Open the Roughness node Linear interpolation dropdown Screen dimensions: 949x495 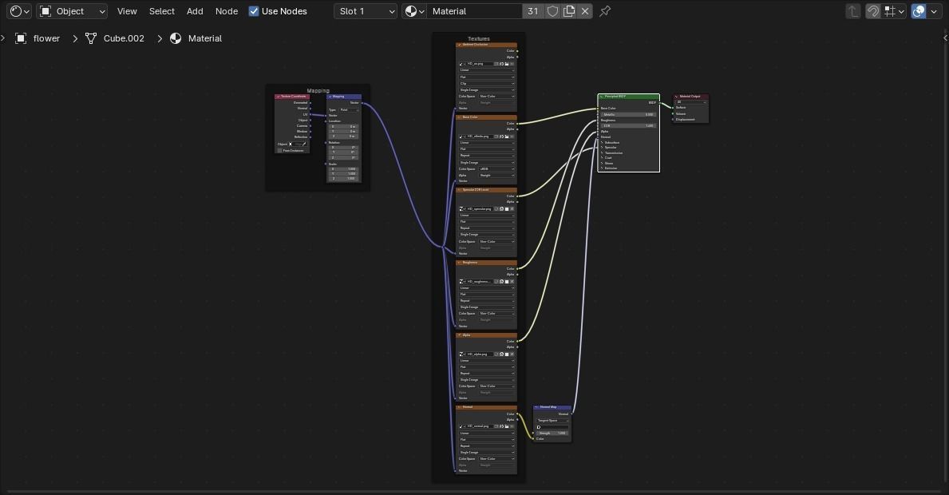click(x=487, y=288)
